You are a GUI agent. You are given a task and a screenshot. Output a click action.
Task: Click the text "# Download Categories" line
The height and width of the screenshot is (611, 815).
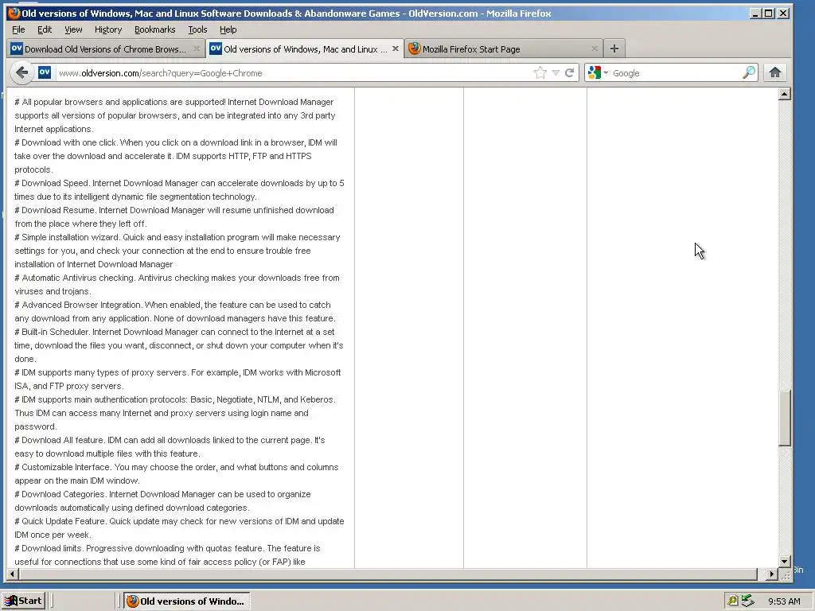click(x=162, y=494)
